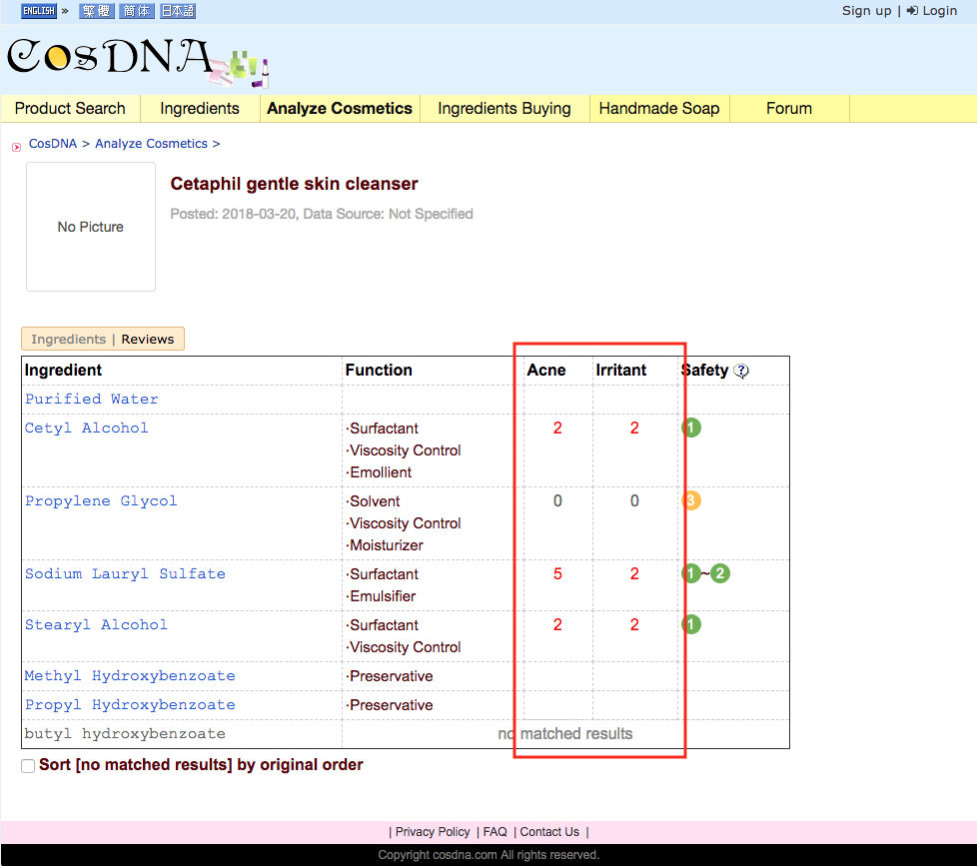Click the CosDNA logo
Image resolution: width=977 pixels, height=866 pixels.
coord(138,61)
